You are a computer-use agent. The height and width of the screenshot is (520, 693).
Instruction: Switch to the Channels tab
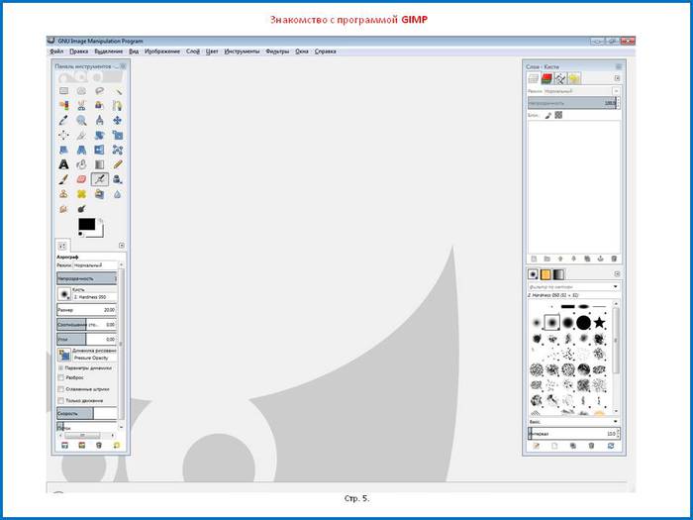coord(546,78)
